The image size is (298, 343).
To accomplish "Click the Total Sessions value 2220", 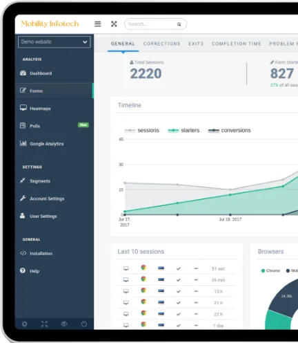I will click(146, 74).
